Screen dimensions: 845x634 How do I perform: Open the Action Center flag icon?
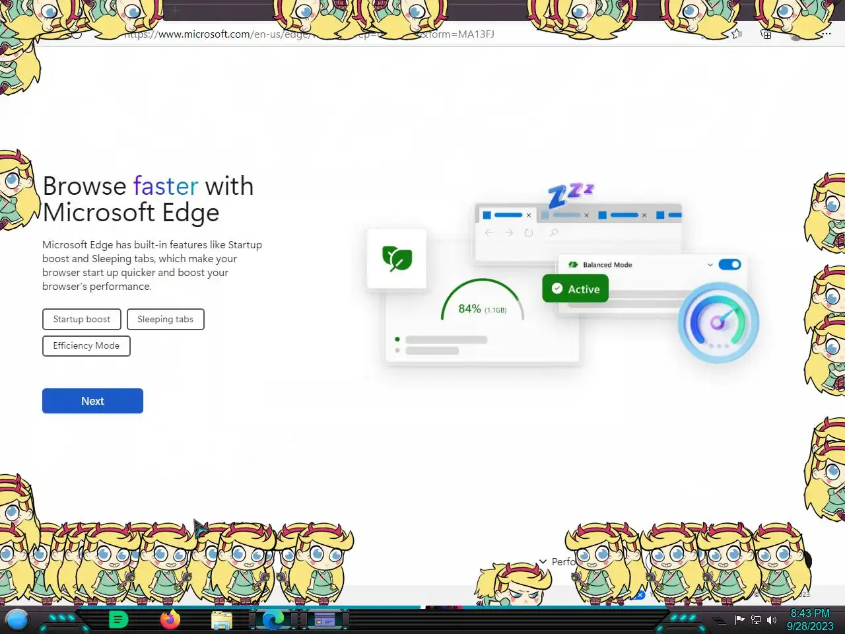(x=739, y=620)
